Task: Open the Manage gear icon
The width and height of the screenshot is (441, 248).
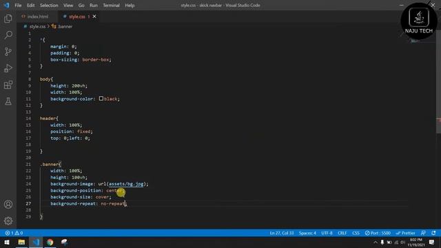Action: pyautogui.click(x=8, y=220)
